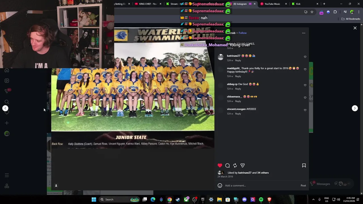The image size is (363, 204).
Task: Open Instagram direct messages sidebar icon
Action: click(7, 91)
